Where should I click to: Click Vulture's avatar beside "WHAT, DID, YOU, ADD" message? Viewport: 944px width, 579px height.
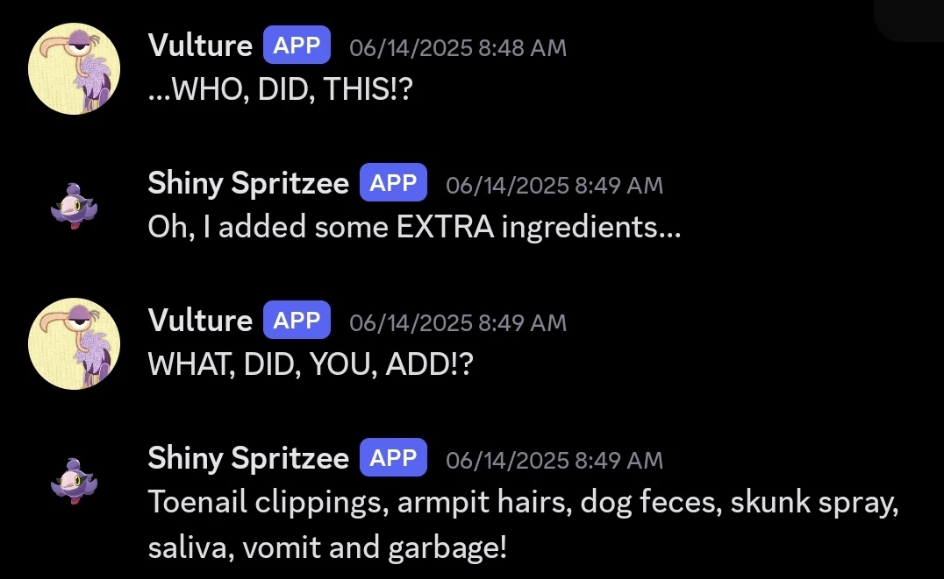tap(74, 343)
